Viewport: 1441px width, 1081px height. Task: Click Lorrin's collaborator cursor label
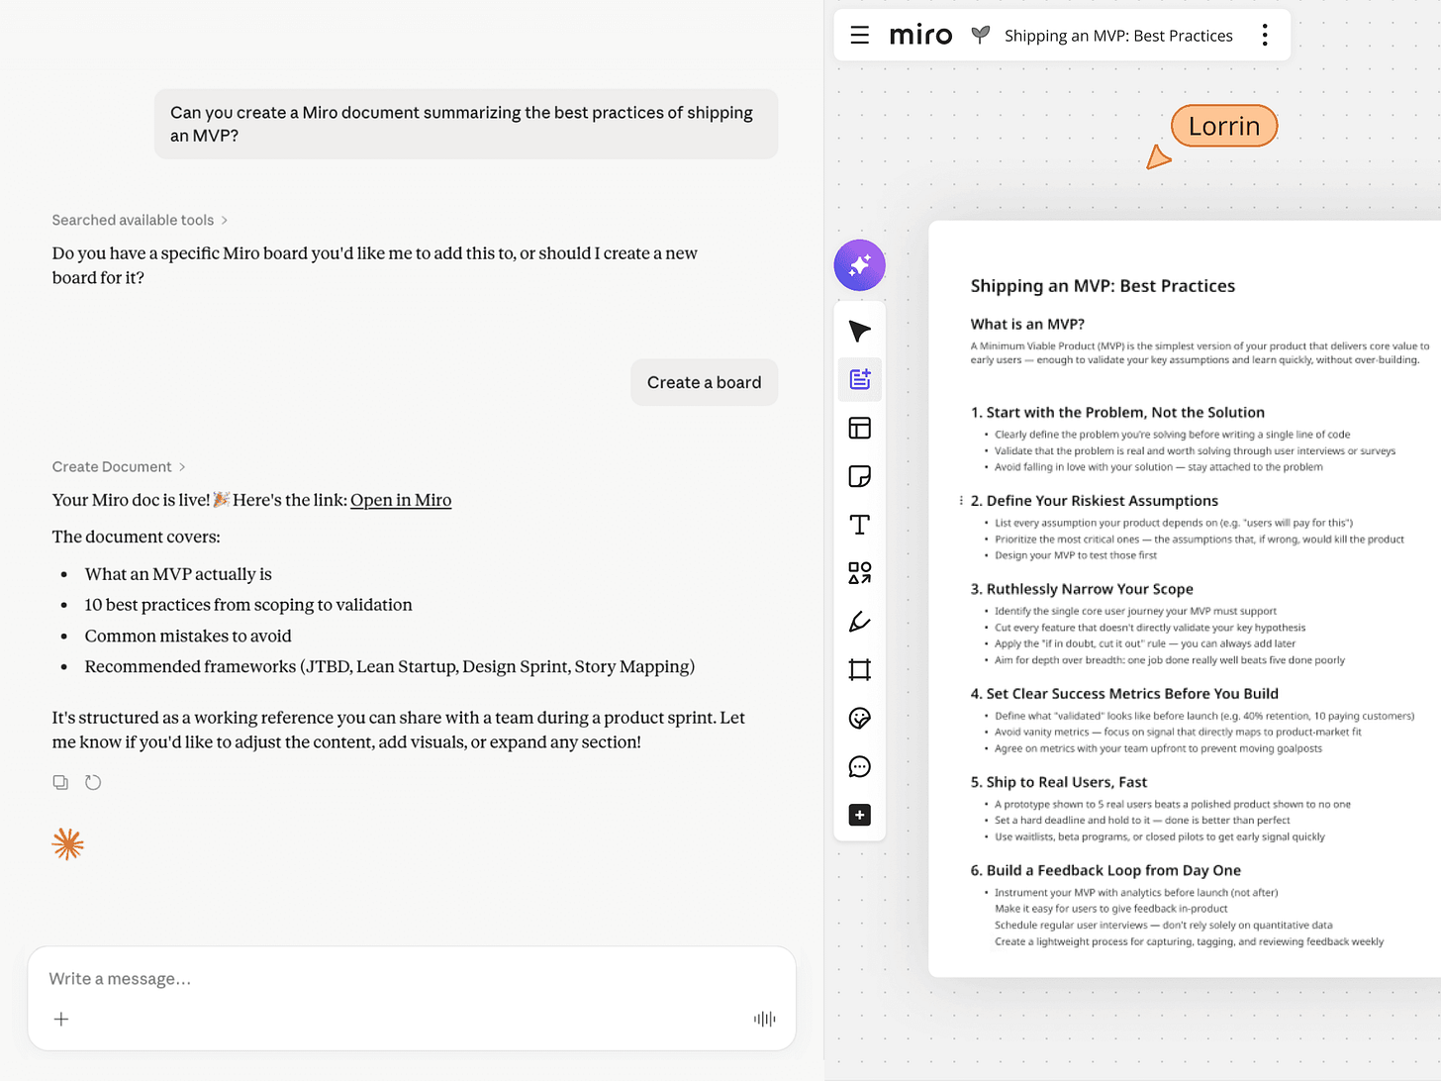point(1224,126)
